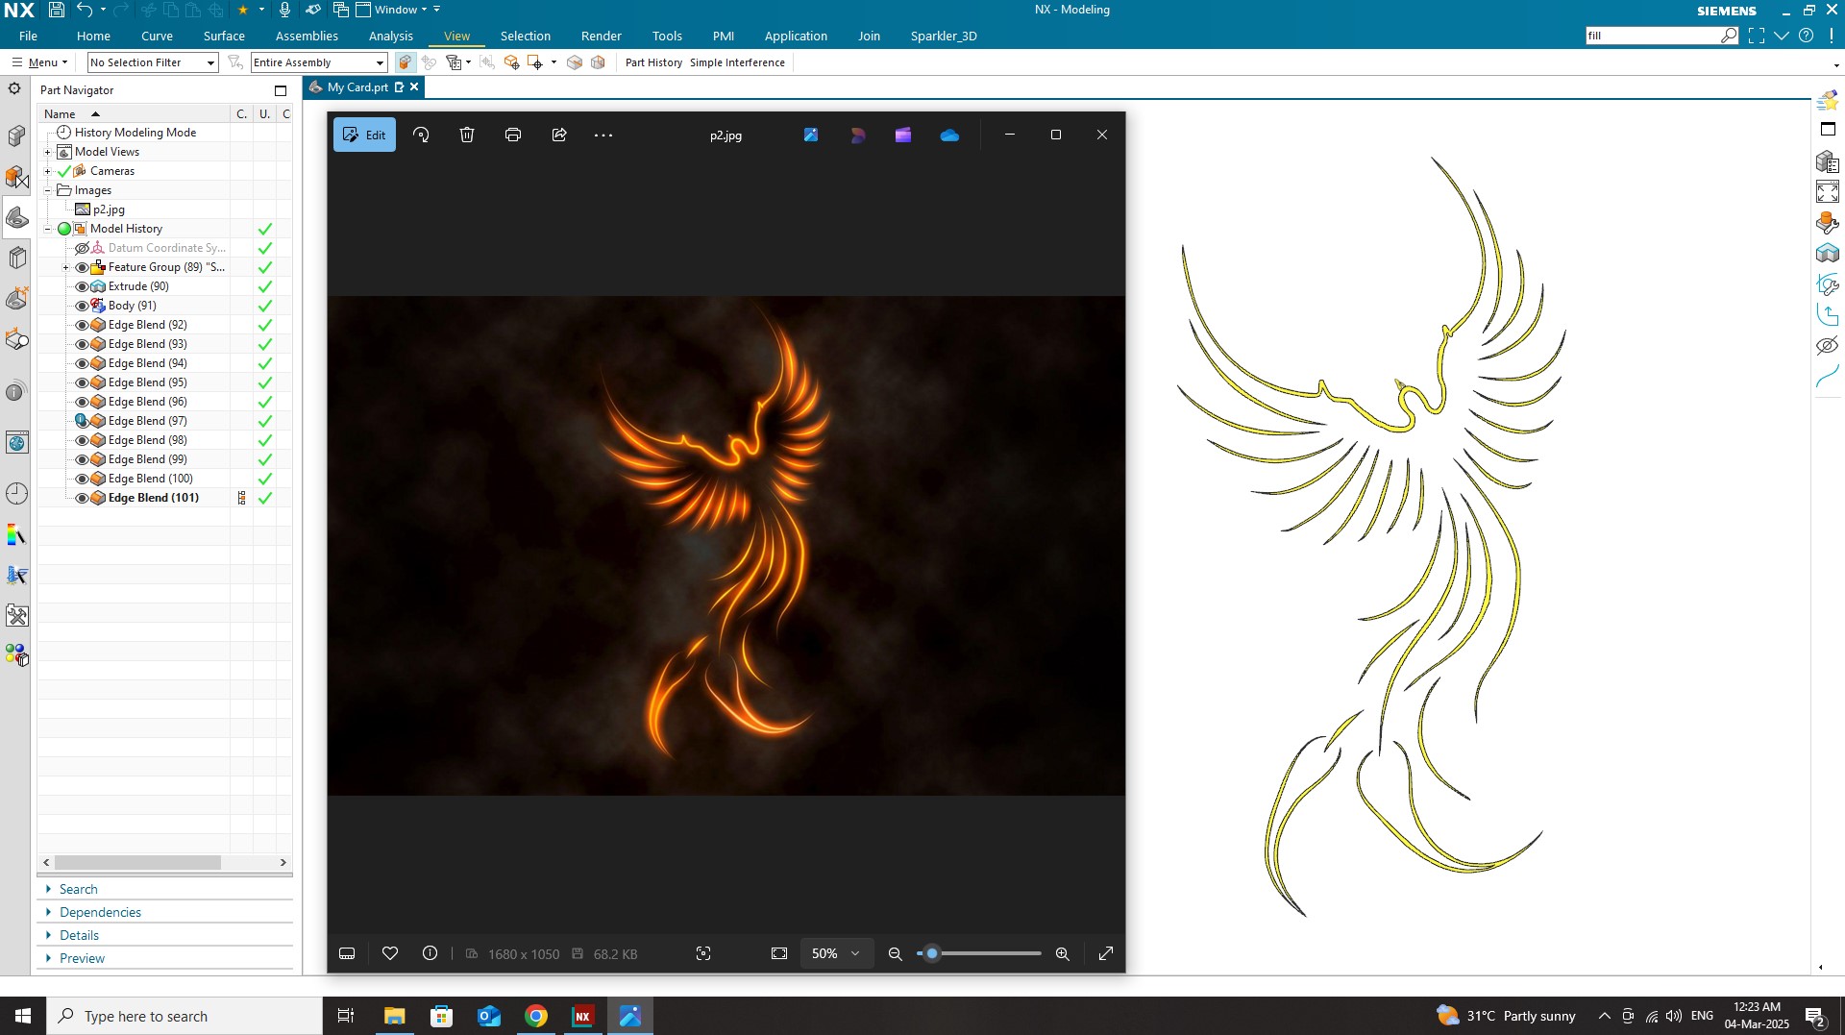Toggle visibility eye of Edge Blend (95)

[x=82, y=382]
